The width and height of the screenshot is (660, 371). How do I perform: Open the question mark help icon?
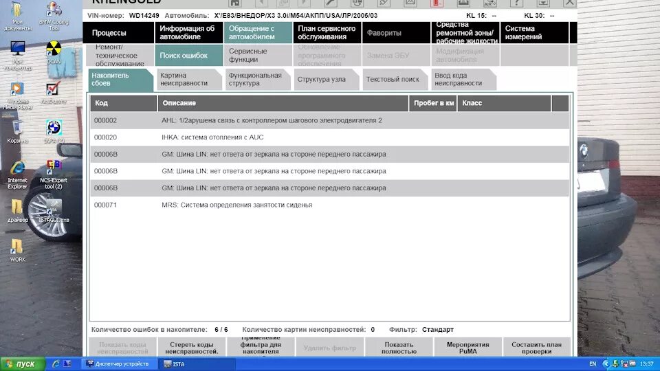(516, 3)
